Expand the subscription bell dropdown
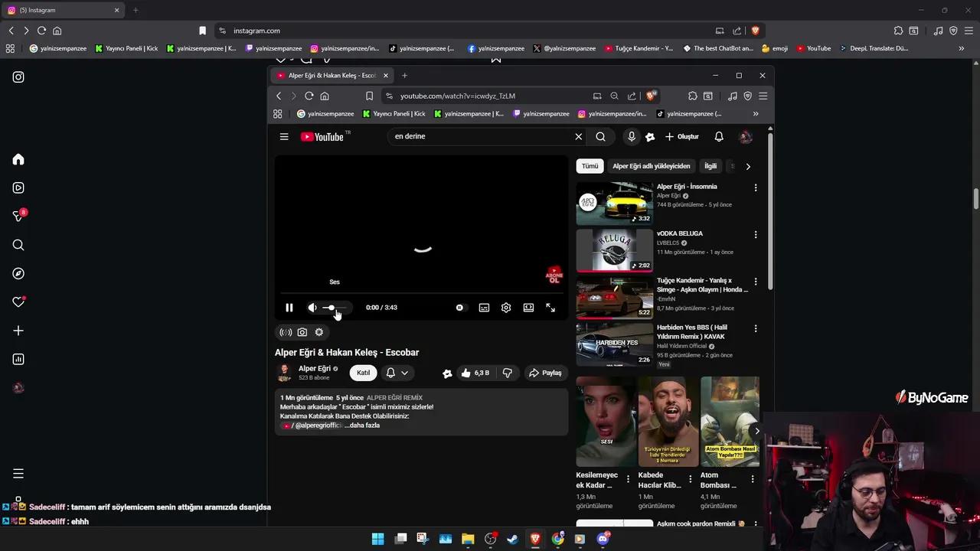 397,373
